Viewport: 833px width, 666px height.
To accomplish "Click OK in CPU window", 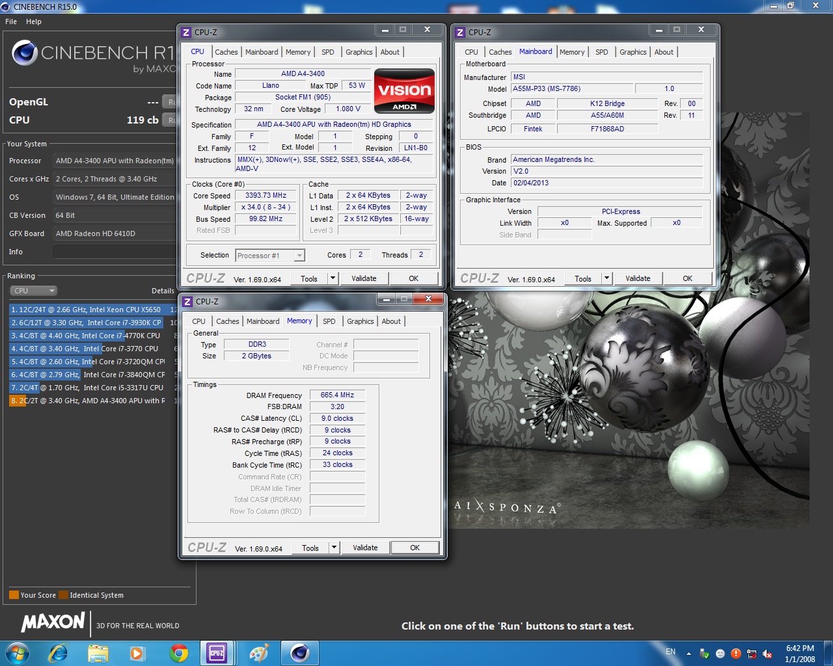I will tap(413, 278).
